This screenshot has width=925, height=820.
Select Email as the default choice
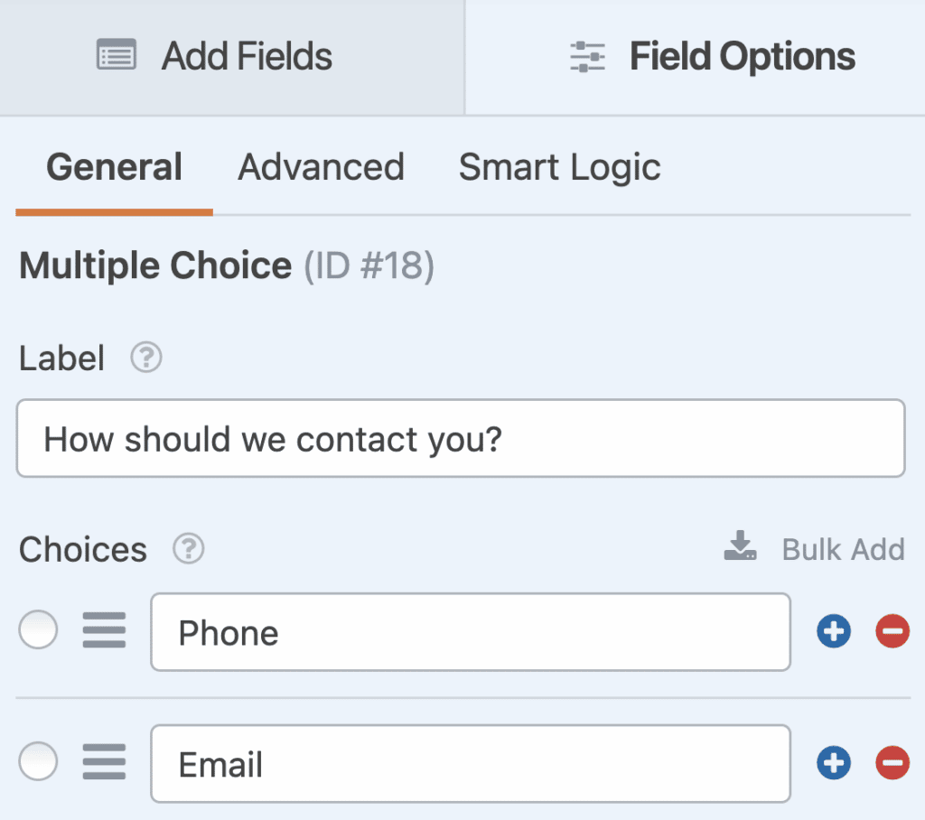point(38,761)
